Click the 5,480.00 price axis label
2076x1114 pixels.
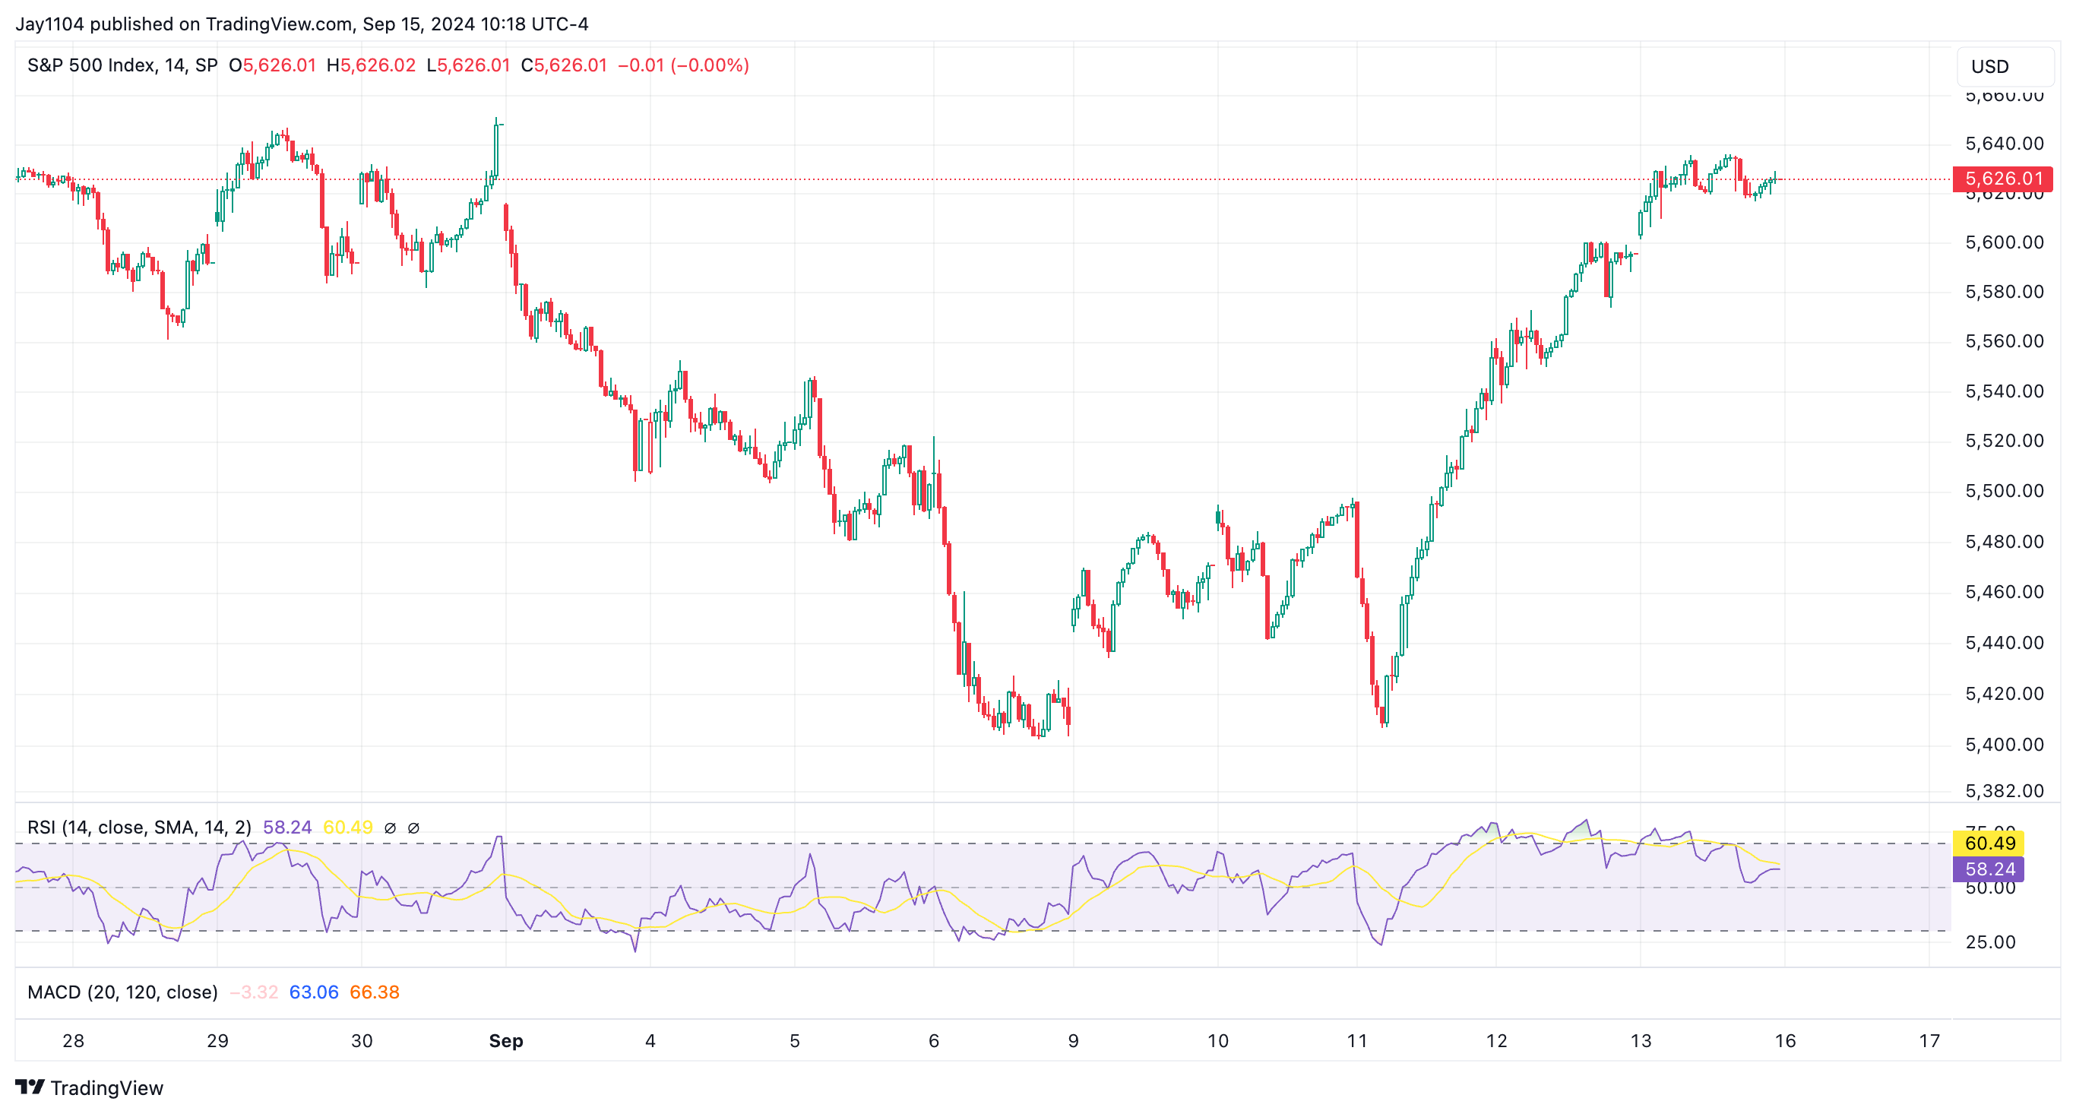point(2005,542)
